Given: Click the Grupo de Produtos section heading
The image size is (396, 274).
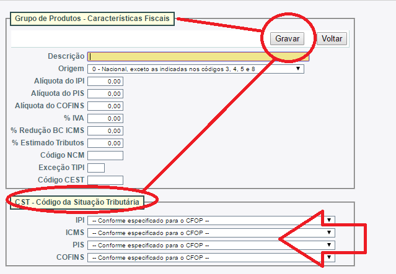Looking at the screenshot, I should click(x=93, y=19).
